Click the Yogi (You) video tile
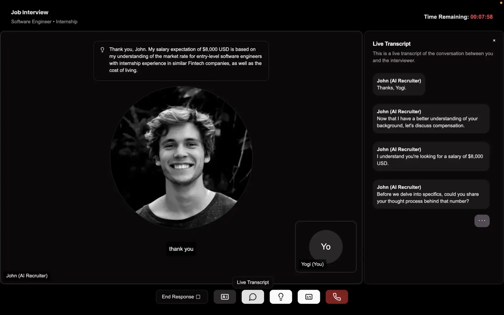This screenshot has width=504, height=315. click(326, 247)
